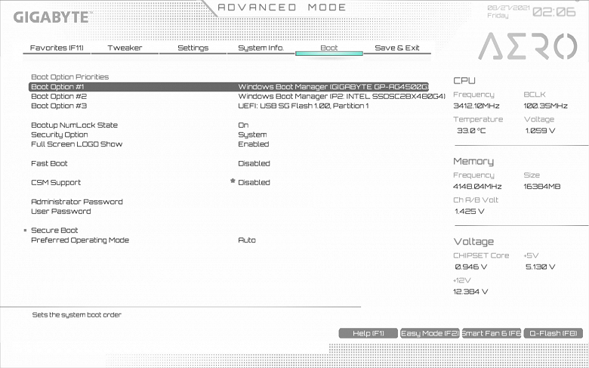This screenshot has width=589, height=368.
Task: Click the CPU frequency value 3412.10MHz
Action: pyautogui.click(x=476, y=106)
